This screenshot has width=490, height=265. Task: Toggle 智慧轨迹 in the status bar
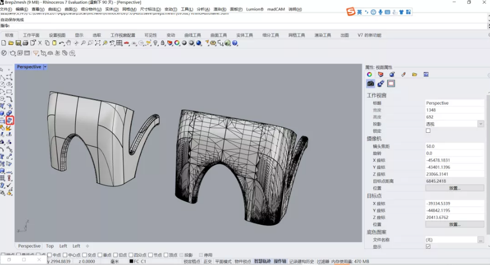click(262, 261)
